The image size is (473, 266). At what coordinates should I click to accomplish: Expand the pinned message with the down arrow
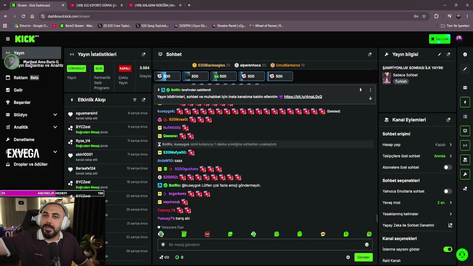tap(370, 98)
